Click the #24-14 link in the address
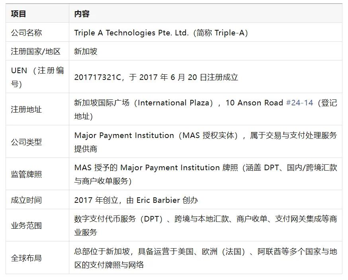The width and height of the screenshot is (348, 280). point(299,103)
